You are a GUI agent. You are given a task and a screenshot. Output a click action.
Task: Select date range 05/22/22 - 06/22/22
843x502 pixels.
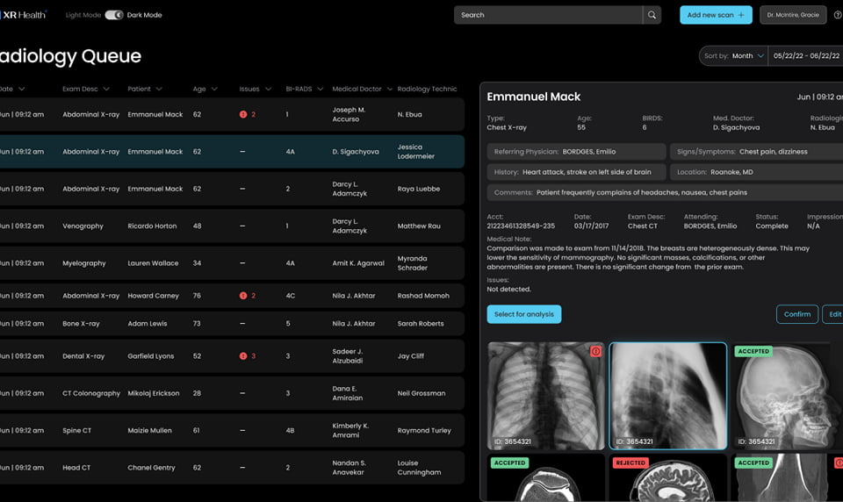tap(806, 56)
